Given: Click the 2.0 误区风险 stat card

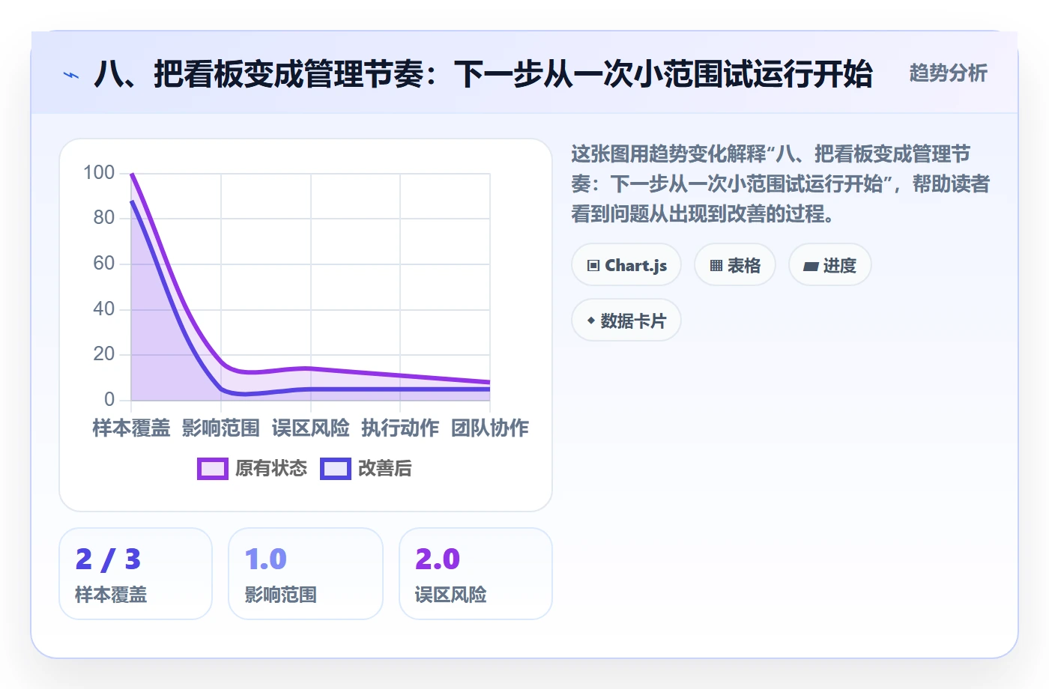Looking at the screenshot, I should tap(476, 574).
